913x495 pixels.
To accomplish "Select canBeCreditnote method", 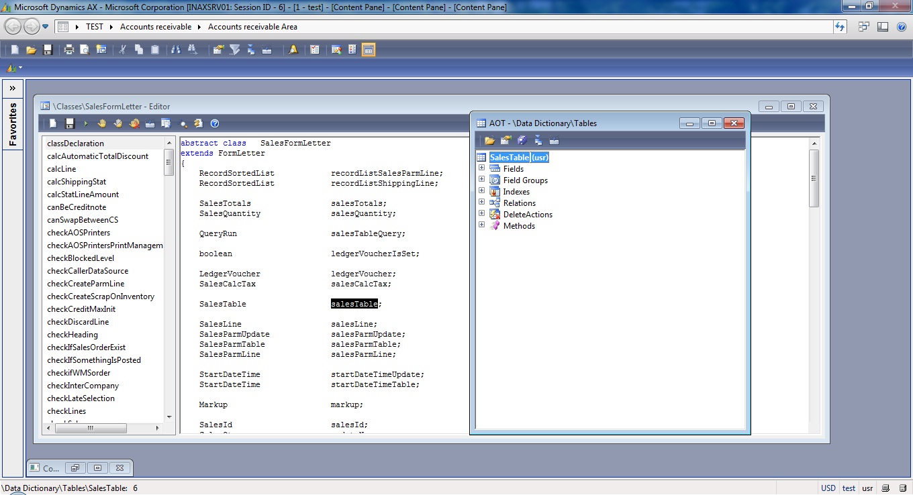I will coord(103,207).
